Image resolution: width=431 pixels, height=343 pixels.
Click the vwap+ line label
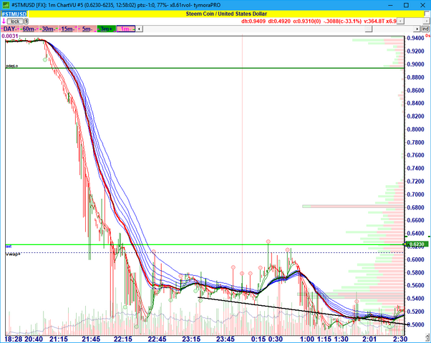(x=13, y=254)
